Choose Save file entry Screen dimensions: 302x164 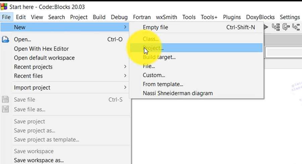[65, 100]
